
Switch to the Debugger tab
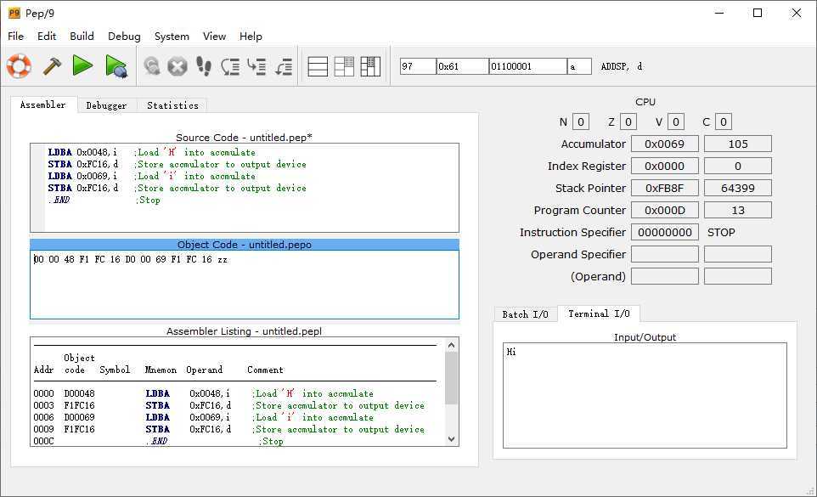click(x=106, y=105)
